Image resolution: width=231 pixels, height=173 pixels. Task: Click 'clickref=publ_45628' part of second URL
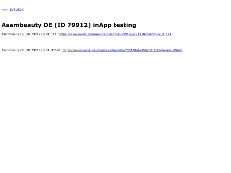click(x=168, y=50)
